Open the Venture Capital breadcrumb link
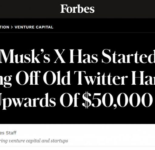This screenshot has height=150, width=155. click(x=34, y=27)
